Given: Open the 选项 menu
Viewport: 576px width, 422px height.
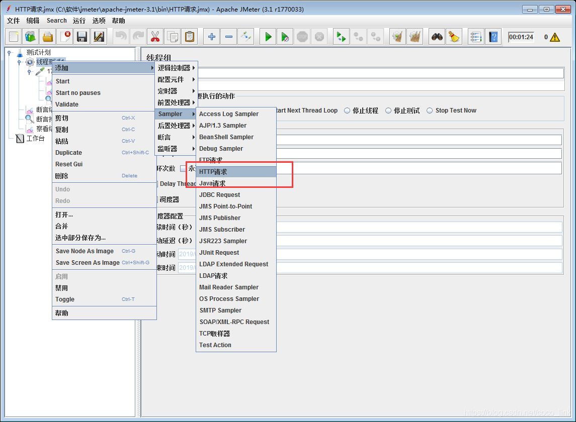Looking at the screenshot, I should 99,21.
